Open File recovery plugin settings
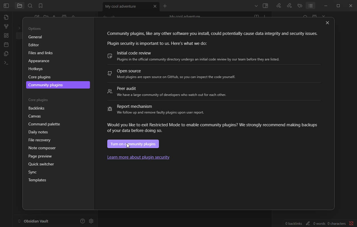Screen dimensions: 357x227 58,140
